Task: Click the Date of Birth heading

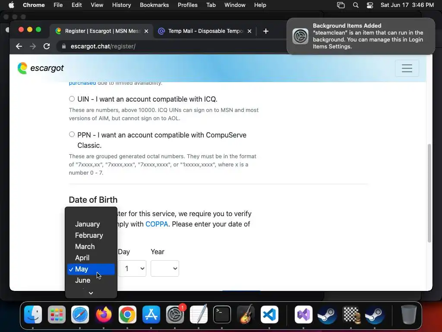Action: 93,200
